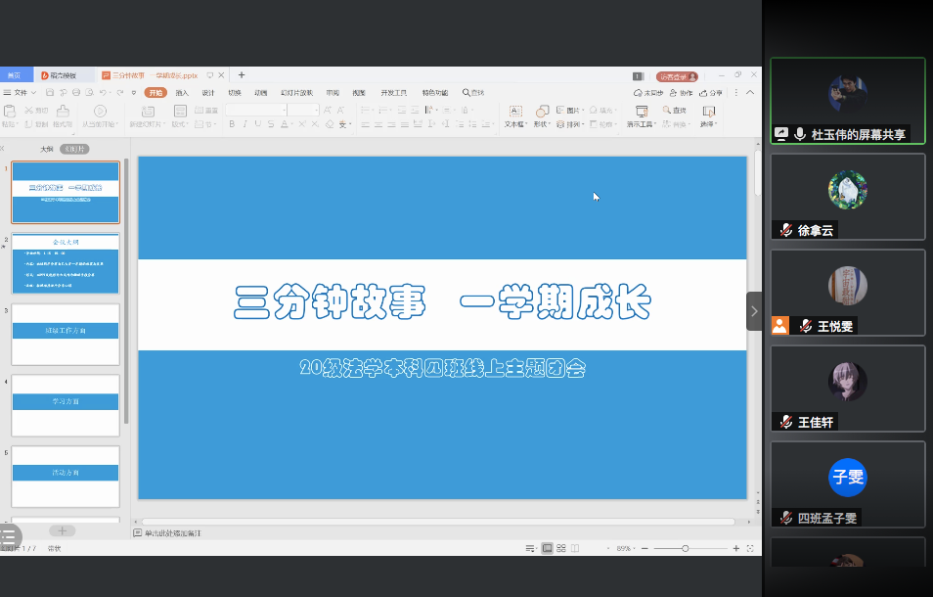Click the 分享 share button
This screenshot has height=597, width=933.
click(x=715, y=93)
